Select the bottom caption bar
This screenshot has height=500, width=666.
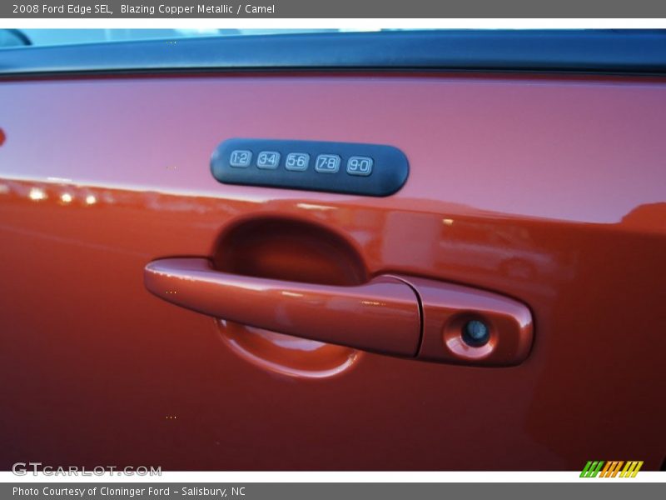pyautogui.click(x=333, y=491)
